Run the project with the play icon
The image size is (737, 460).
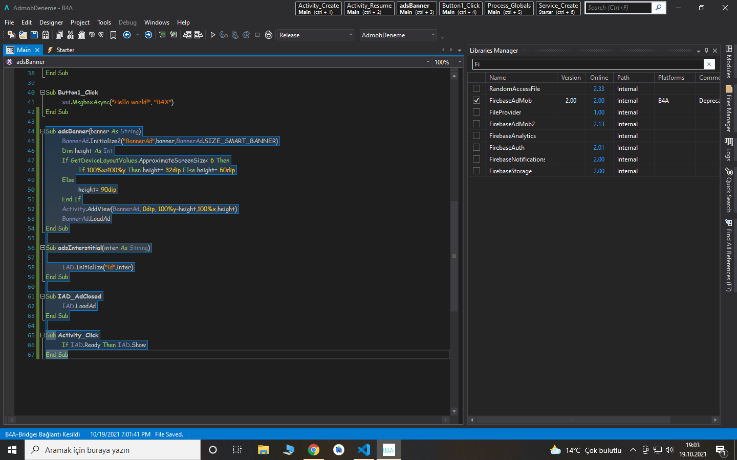click(213, 35)
